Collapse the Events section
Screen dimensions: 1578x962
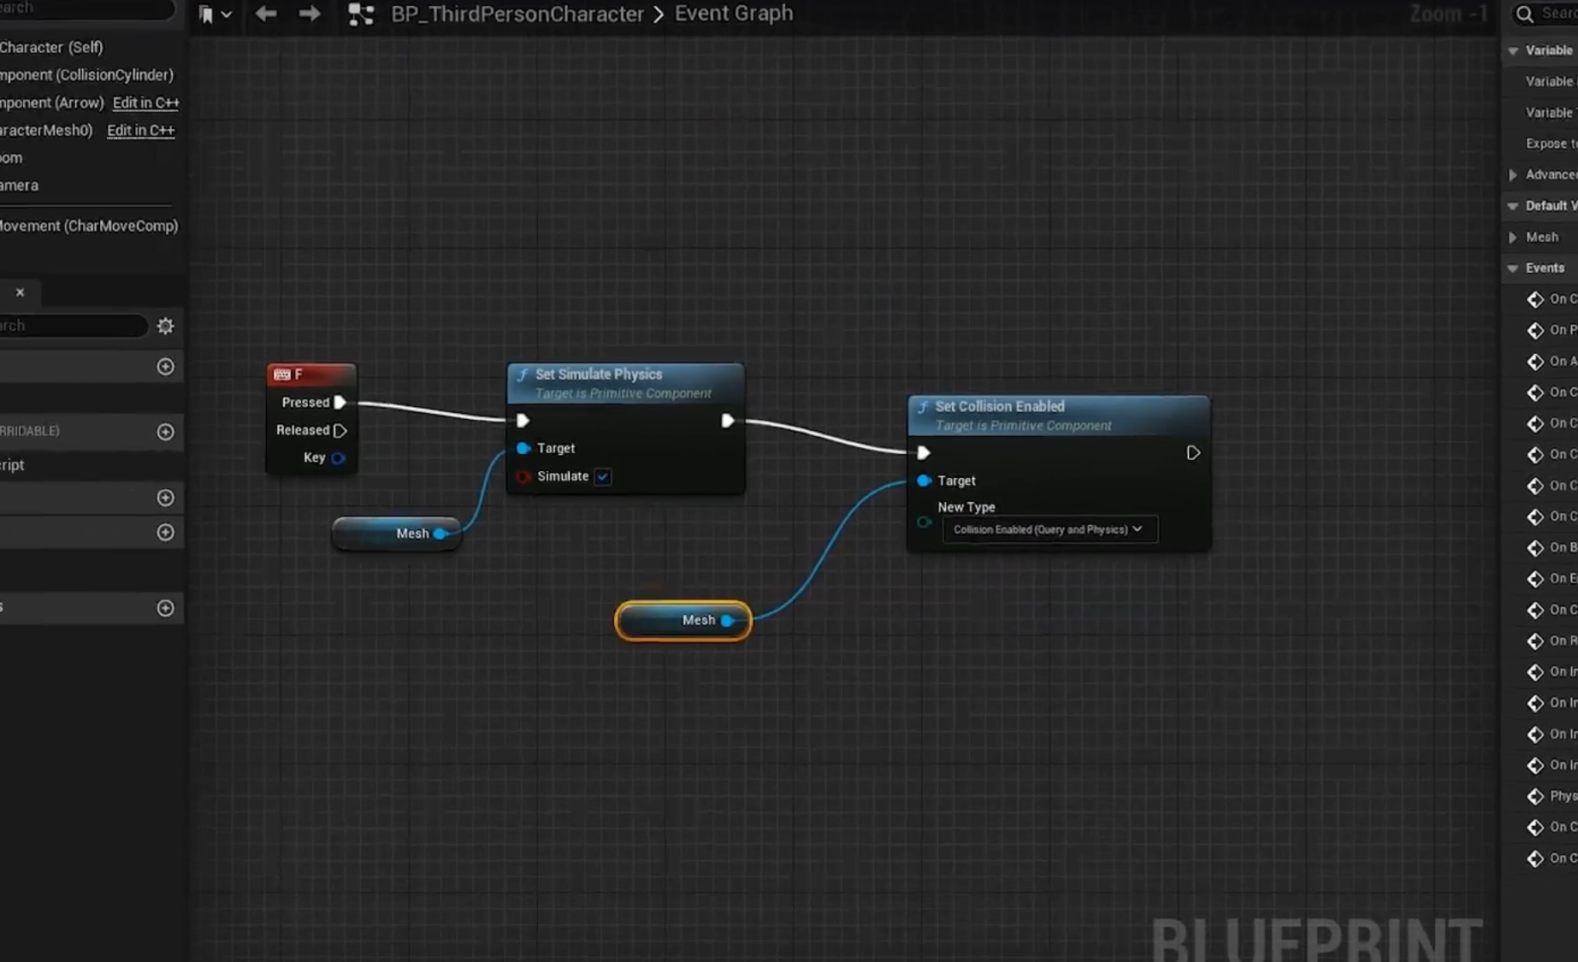1512,268
